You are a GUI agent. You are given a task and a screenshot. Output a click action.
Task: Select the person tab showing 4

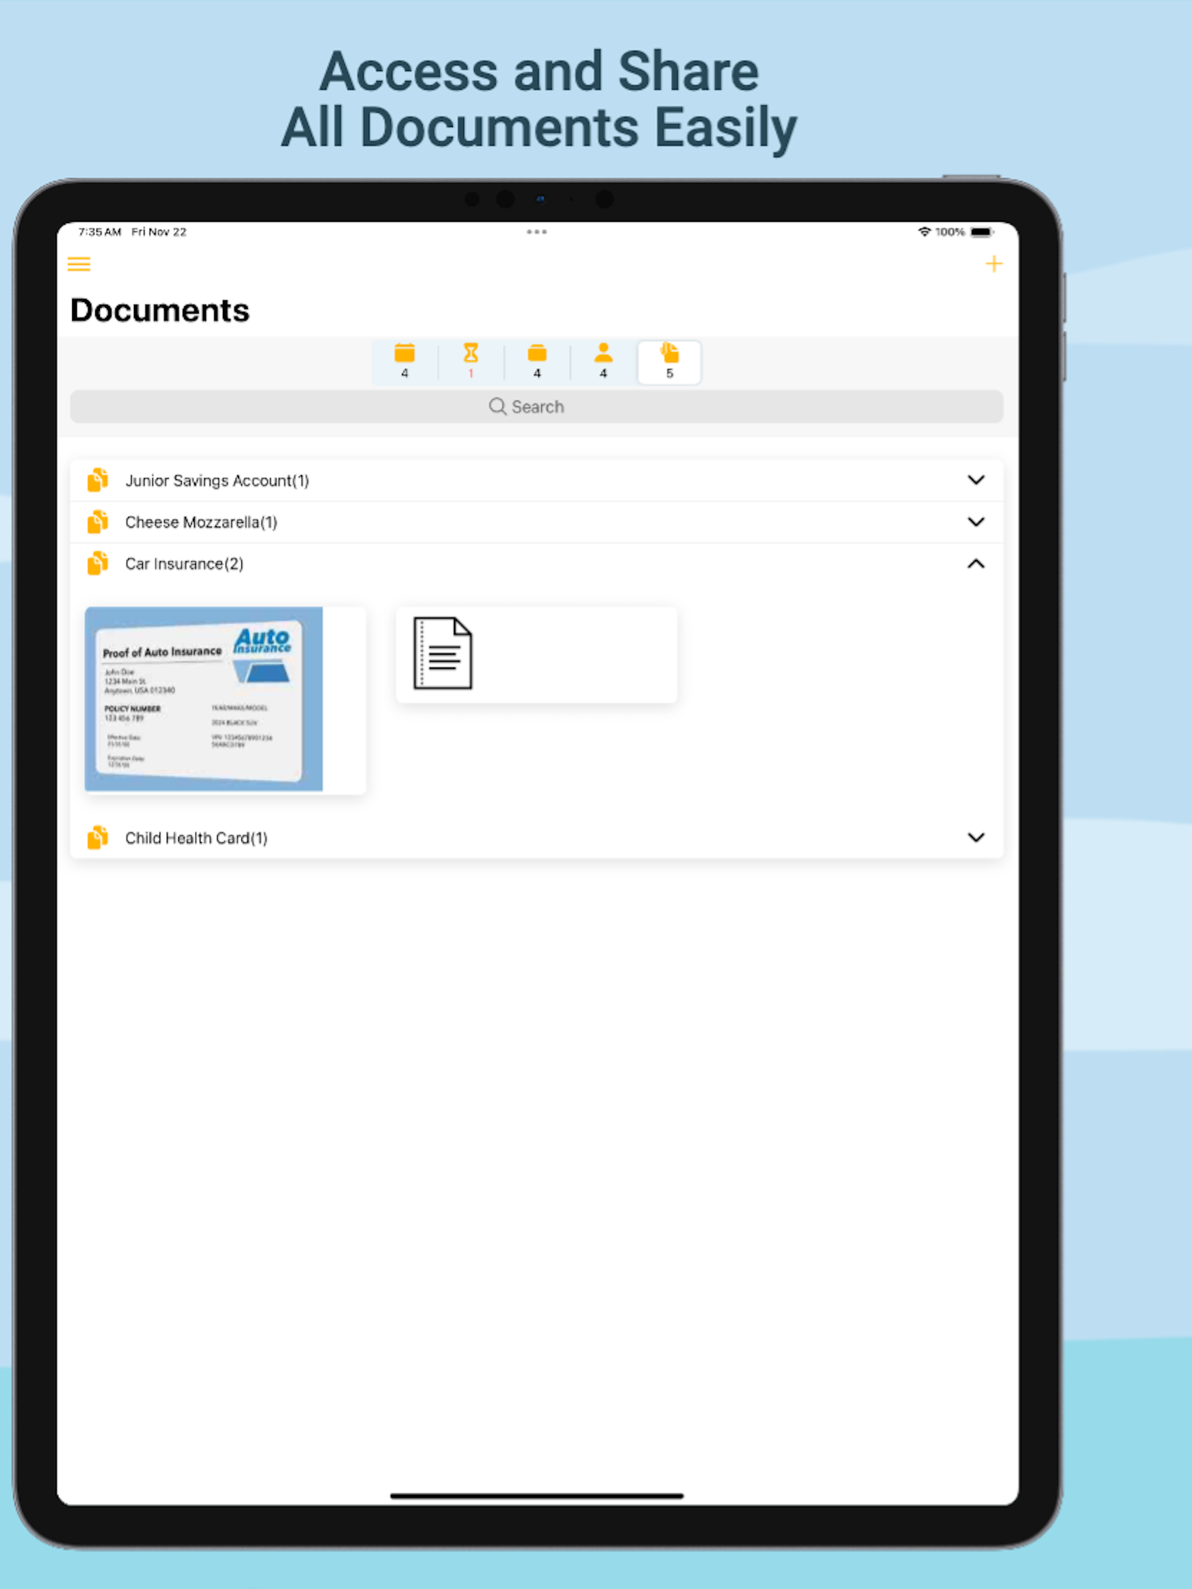[603, 361]
